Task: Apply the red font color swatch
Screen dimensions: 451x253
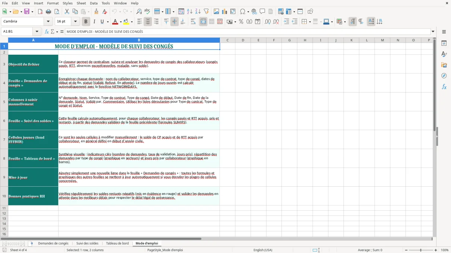Action: click(115, 22)
